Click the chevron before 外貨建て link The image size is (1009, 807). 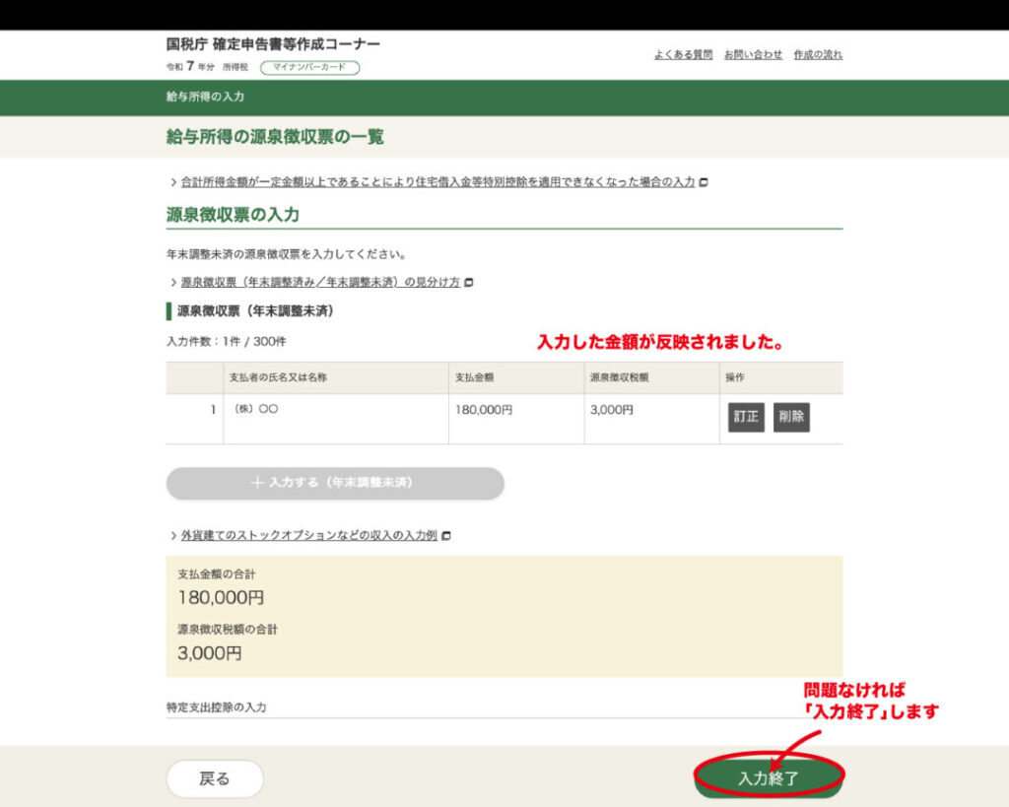click(173, 536)
